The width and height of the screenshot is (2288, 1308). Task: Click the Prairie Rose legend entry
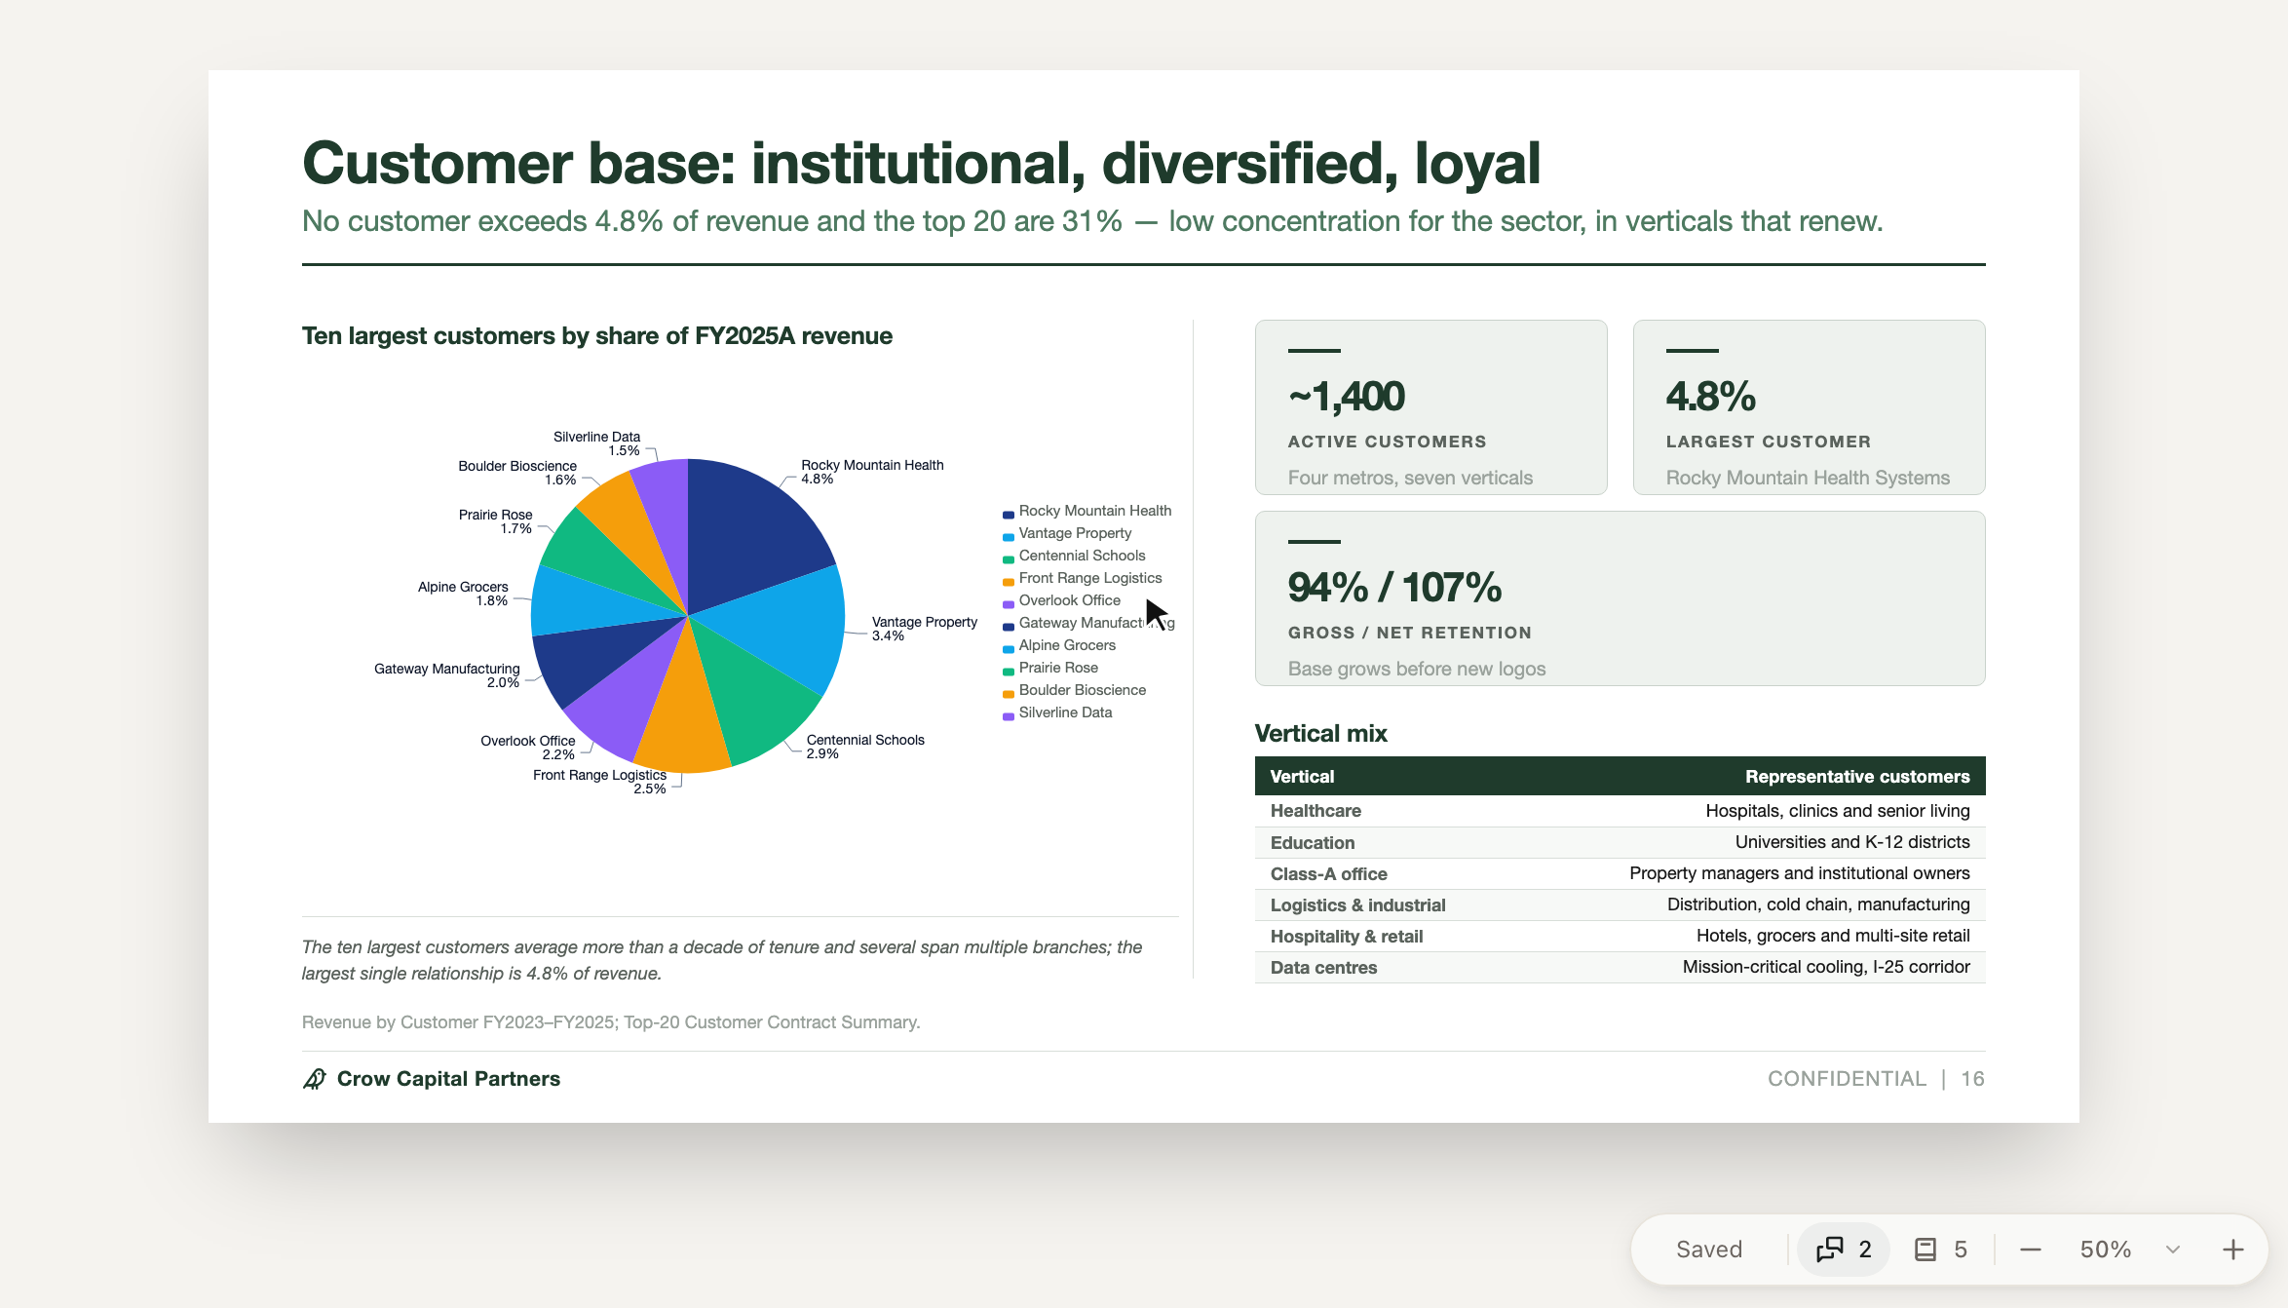(1050, 668)
